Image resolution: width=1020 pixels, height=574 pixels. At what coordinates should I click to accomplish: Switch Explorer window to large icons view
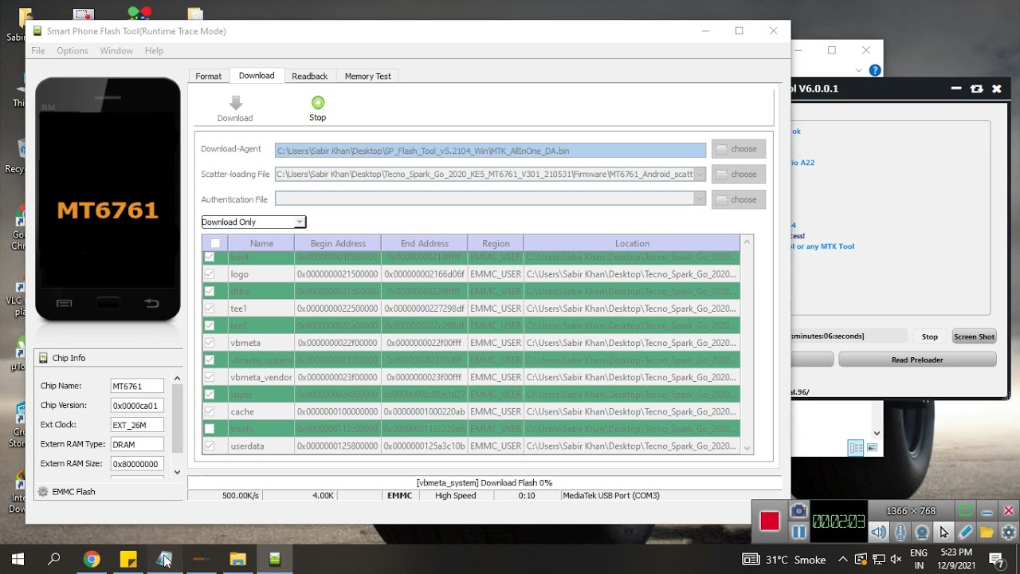tap(871, 448)
